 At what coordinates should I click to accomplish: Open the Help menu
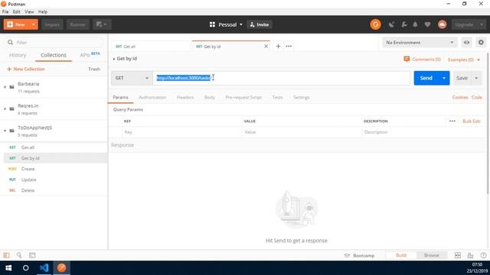click(x=43, y=12)
